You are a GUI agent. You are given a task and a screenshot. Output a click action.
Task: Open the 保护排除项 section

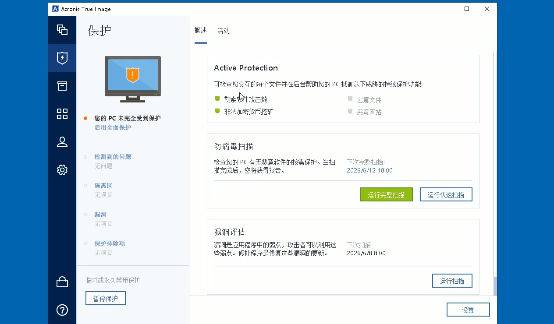[x=110, y=243]
